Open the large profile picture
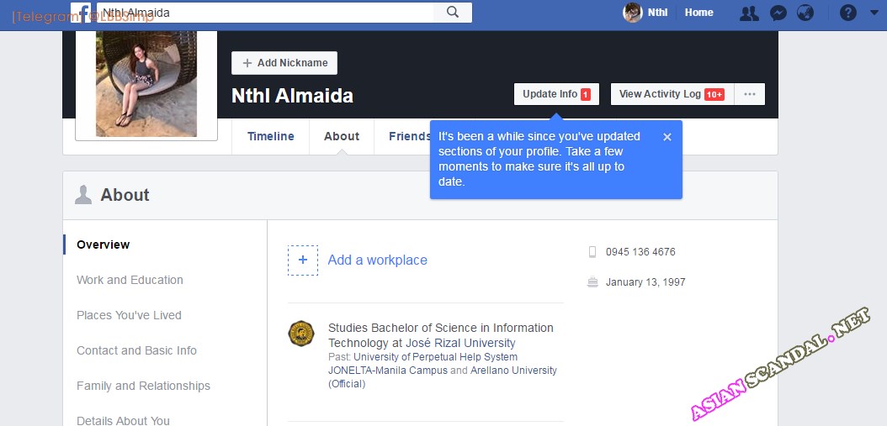 coord(146,84)
